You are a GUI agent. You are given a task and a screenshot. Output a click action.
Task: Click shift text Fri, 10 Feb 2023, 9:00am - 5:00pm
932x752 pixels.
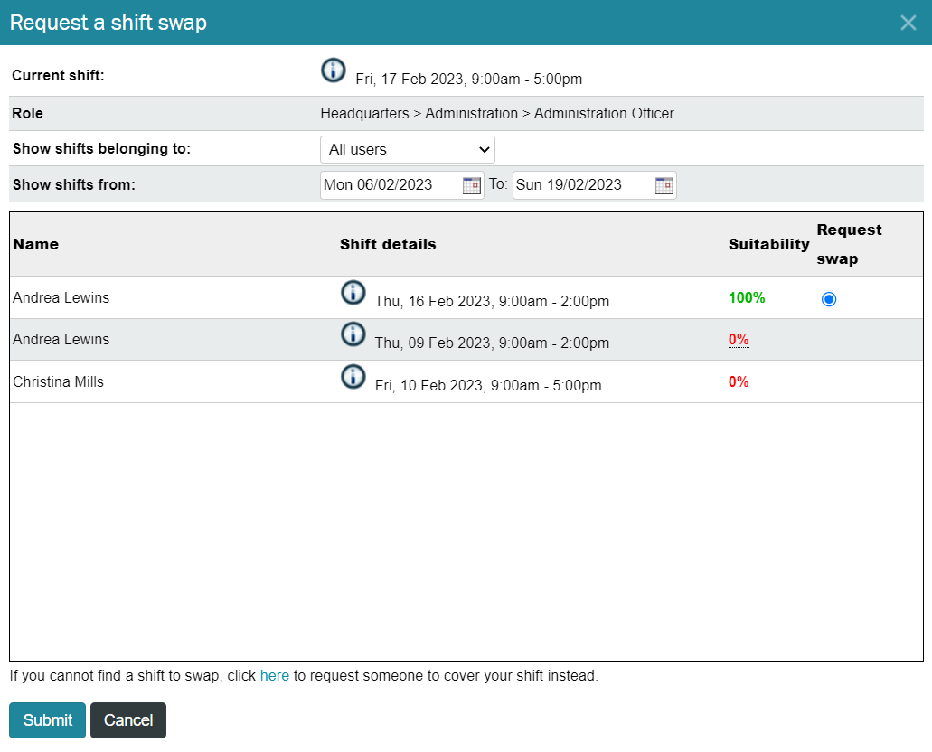click(x=488, y=385)
